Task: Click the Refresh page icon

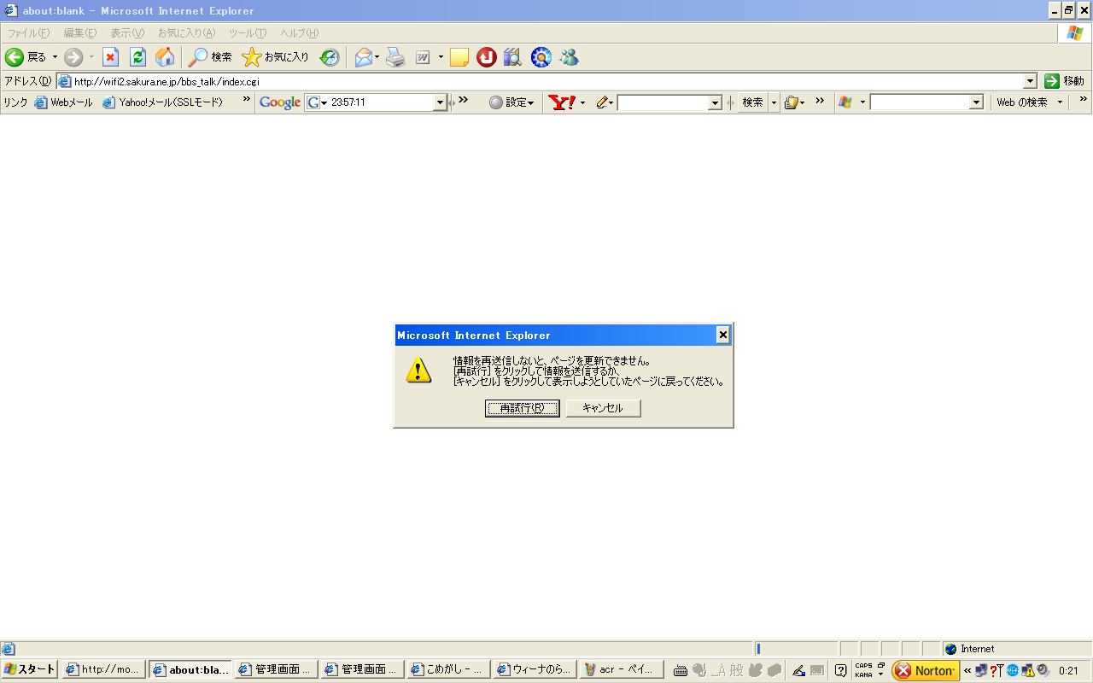Action: (137, 57)
